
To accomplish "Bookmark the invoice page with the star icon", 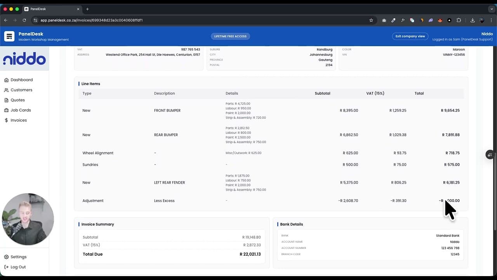I will click(x=371, y=20).
